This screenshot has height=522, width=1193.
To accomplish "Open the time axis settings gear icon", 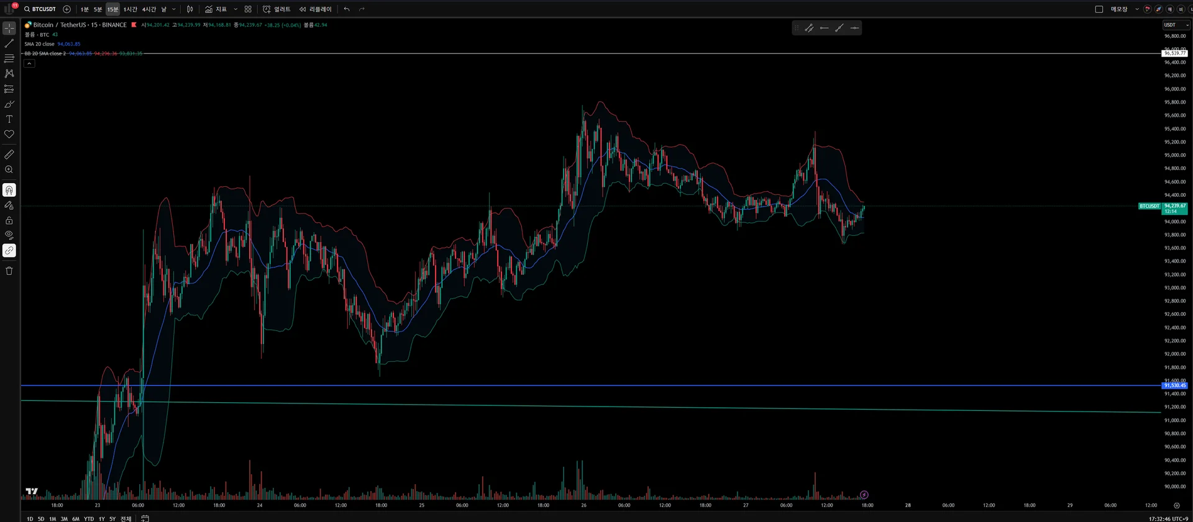I will 1176,505.
